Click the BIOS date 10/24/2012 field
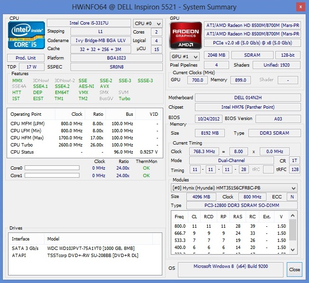This screenshot has height=283, width=309. (x=209, y=119)
